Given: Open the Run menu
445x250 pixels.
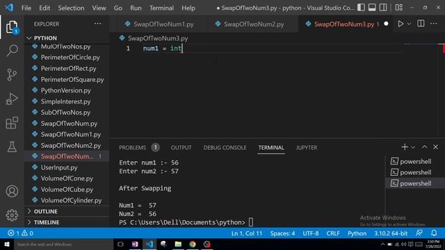Looking at the screenshot, I should [136, 8].
